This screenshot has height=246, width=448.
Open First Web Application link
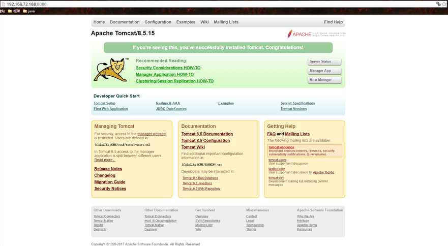(110, 109)
